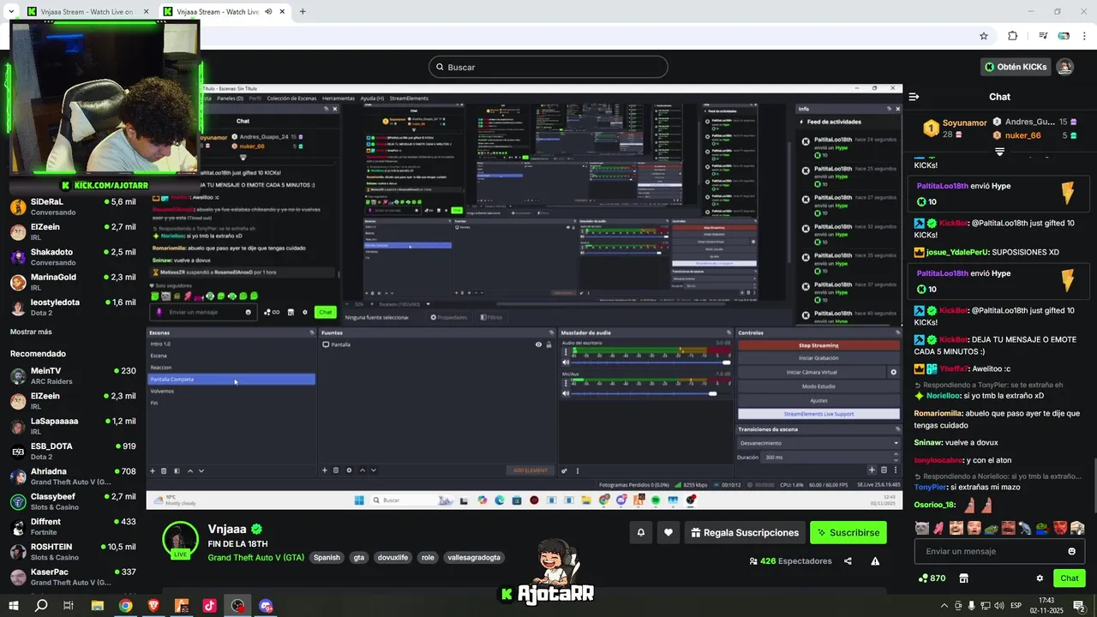Click the Buscar search field

click(x=548, y=67)
